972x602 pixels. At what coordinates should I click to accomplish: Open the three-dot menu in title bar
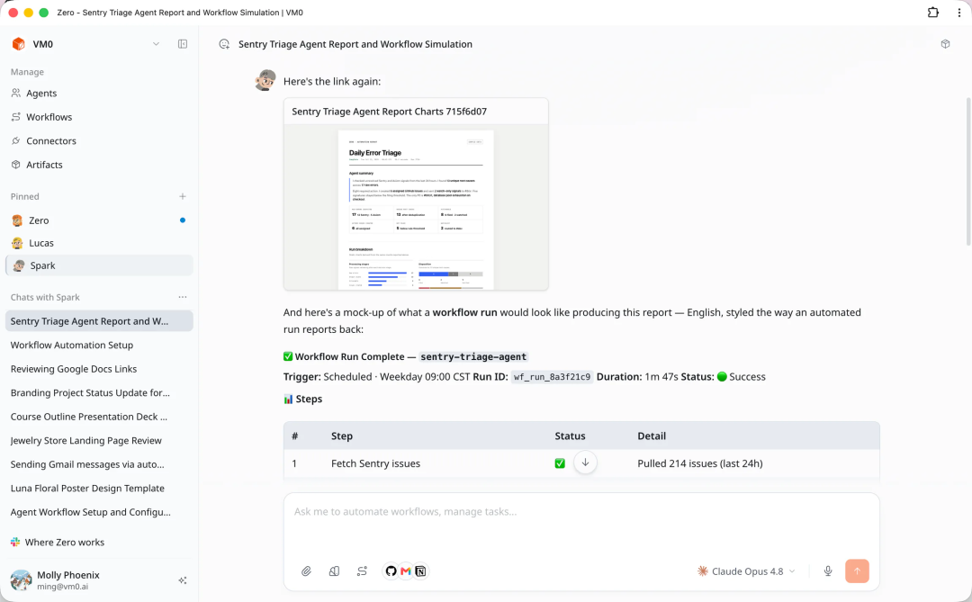[959, 13]
